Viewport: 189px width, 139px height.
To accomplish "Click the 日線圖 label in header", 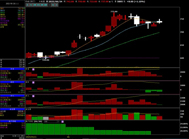I will point(42,2).
